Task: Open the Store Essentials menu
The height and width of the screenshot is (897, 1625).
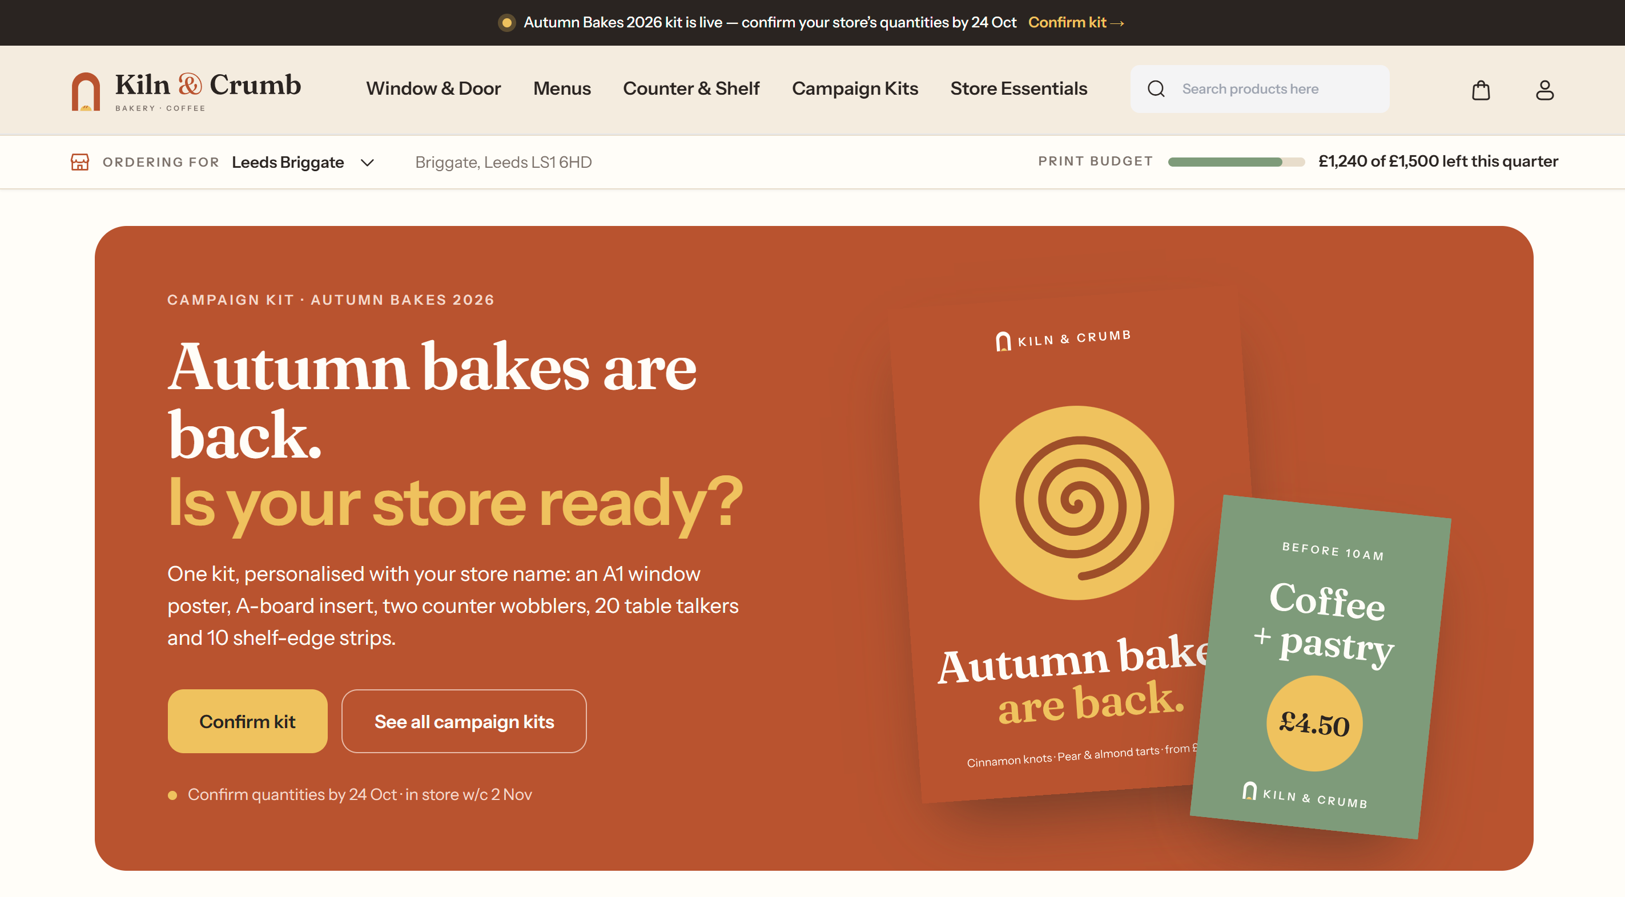Action: tap(1018, 88)
